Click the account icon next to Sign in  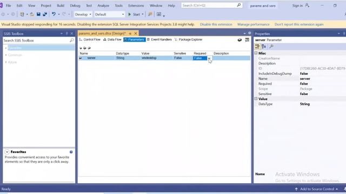click(307, 5)
